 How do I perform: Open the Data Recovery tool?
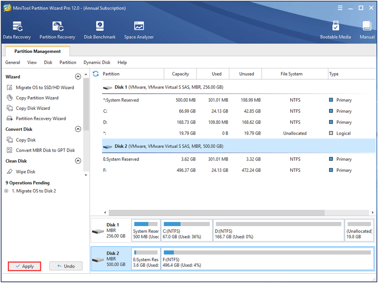pos(17,30)
